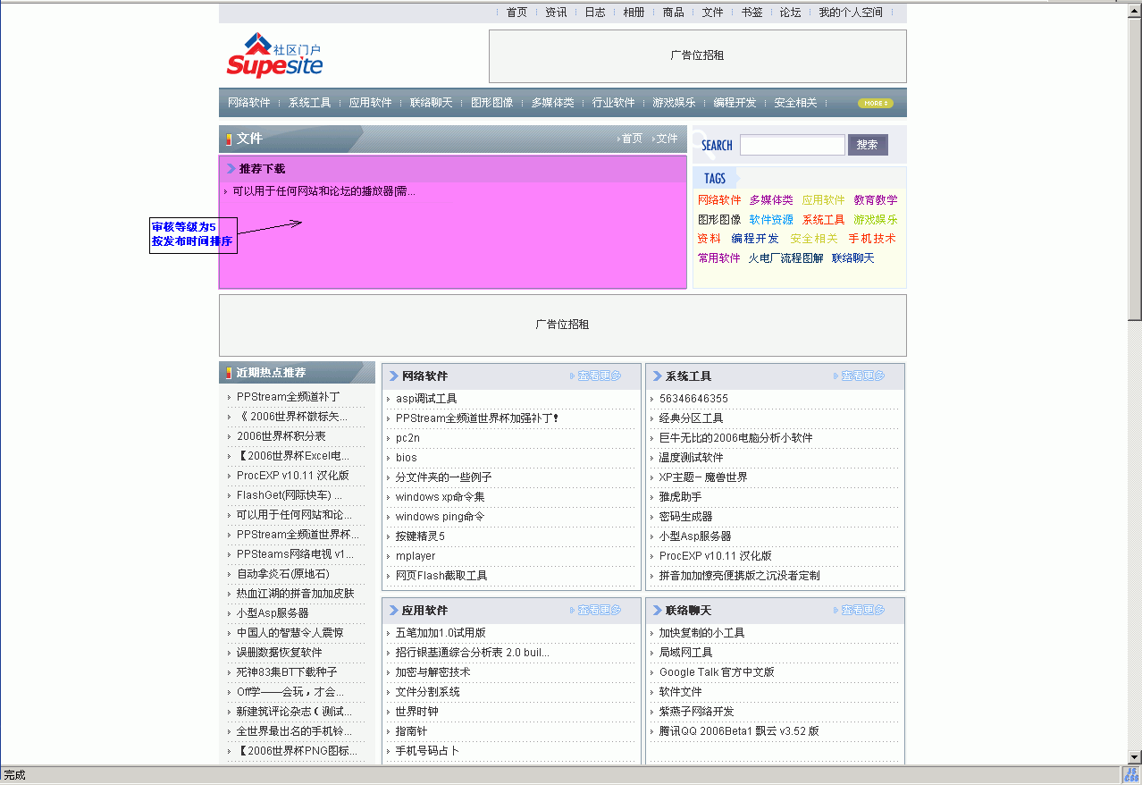Click the yellow MORE button in category bar
Screen dimensions: 1142x785
pyautogui.click(x=875, y=103)
